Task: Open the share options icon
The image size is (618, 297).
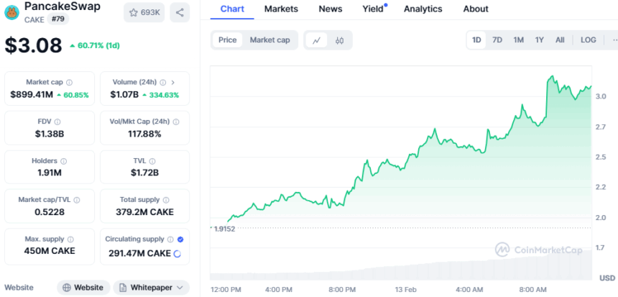Action: tap(180, 13)
